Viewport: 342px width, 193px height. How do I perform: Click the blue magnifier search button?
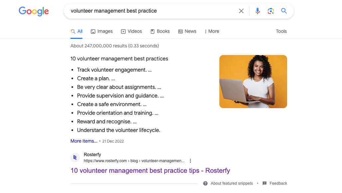[284, 11]
